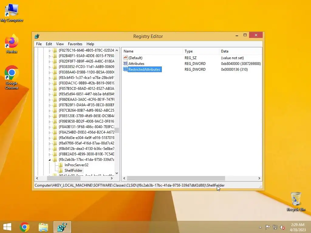
Task: Click the tree pane scroll down arrow
Action: (x=117, y=173)
